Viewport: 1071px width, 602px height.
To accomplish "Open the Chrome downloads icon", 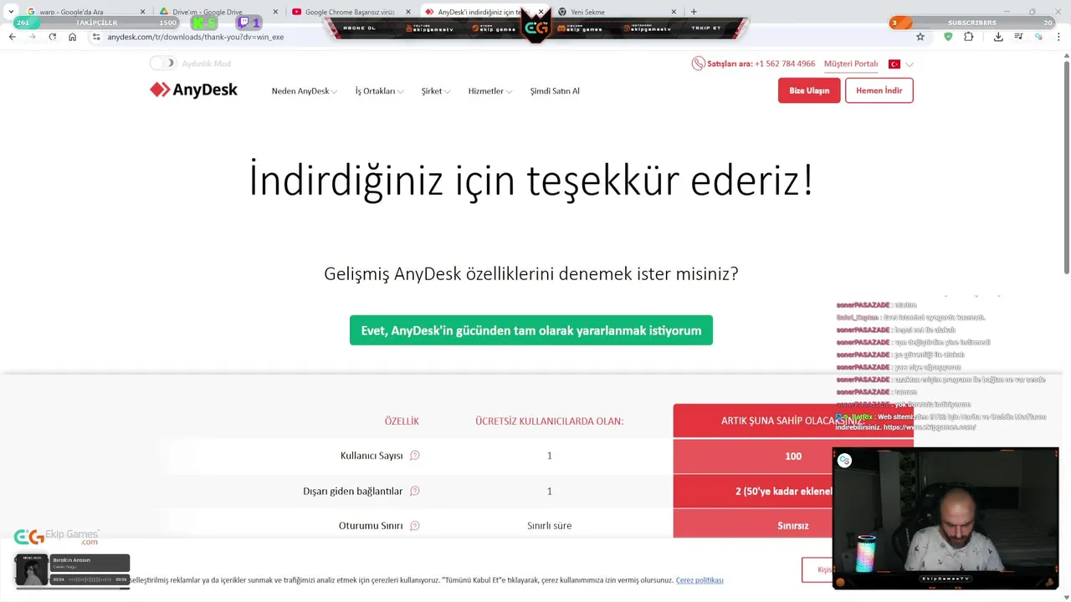I will pyautogui.click(x=998, y=37).
